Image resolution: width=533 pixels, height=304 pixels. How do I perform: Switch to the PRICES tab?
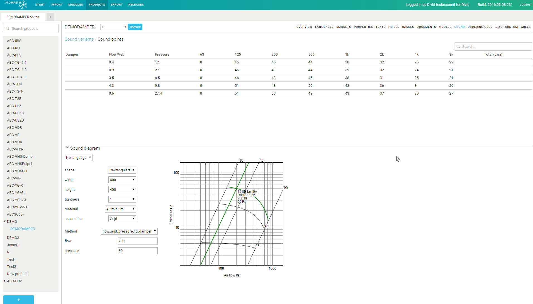[394, 27]
